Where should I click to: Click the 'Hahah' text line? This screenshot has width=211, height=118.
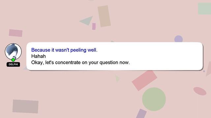39,56
